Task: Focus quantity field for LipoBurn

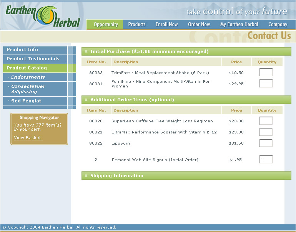Action: coord(266,143)
